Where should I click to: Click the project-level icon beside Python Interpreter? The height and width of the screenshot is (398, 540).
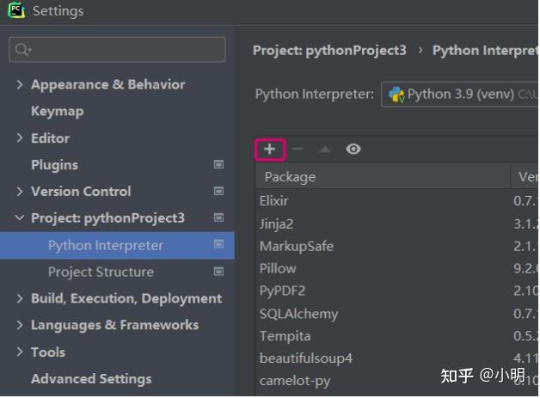tap(218, 245)
